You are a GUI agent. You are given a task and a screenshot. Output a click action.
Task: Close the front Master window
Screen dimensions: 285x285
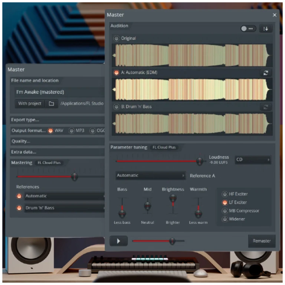[275, 15]
